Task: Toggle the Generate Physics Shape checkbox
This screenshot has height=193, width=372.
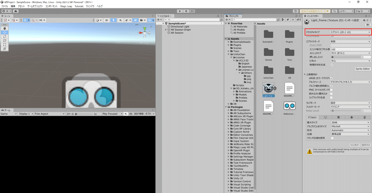Action: pyautogui.click(x=332, y=65)
